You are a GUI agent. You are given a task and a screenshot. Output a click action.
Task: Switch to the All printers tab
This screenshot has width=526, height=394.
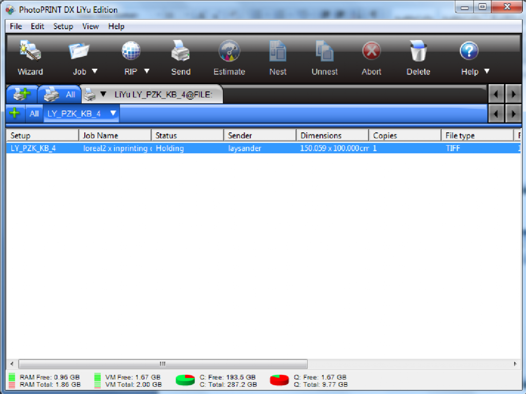click(x=61, y=94)
